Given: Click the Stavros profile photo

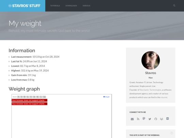Looking at the screenshot, I should pos(151,60).
